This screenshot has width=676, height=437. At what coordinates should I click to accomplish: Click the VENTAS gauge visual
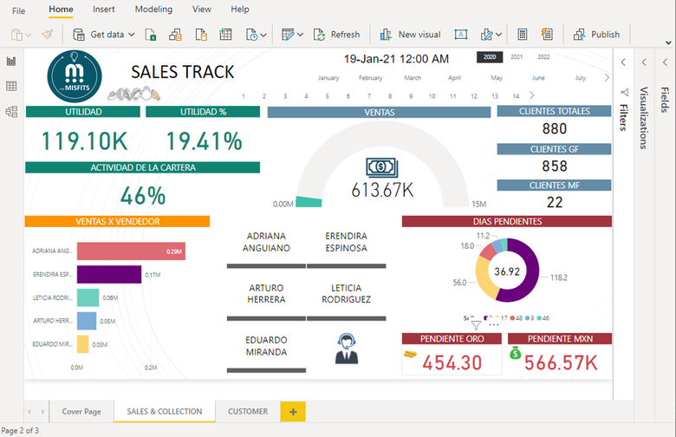(382, 164)
